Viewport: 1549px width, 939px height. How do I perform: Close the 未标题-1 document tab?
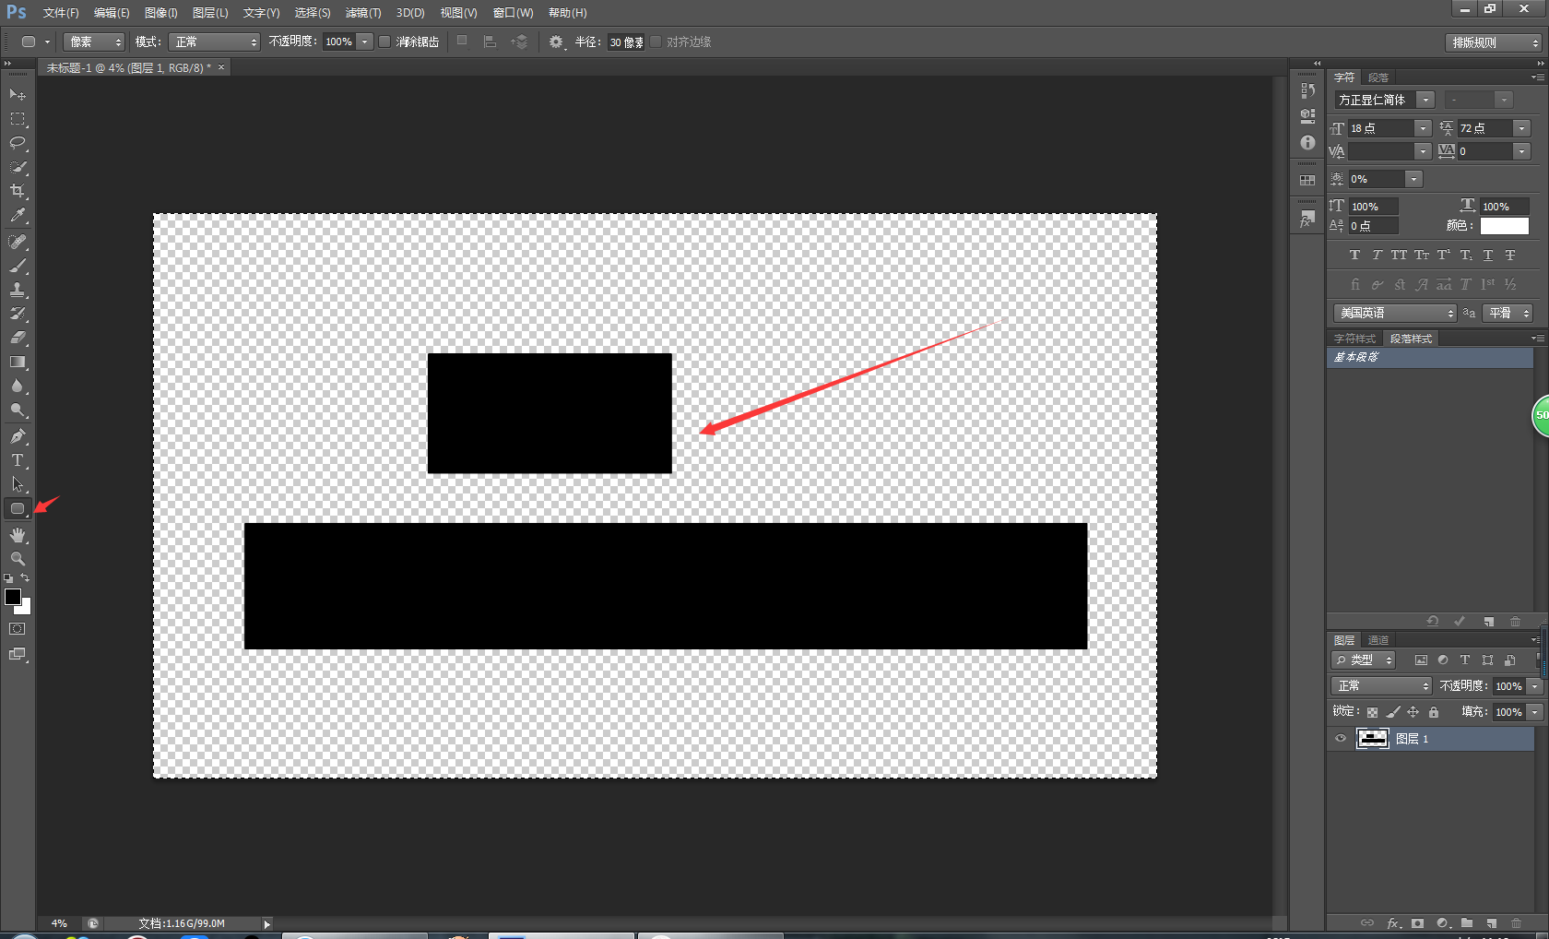(x=221, y=67)
